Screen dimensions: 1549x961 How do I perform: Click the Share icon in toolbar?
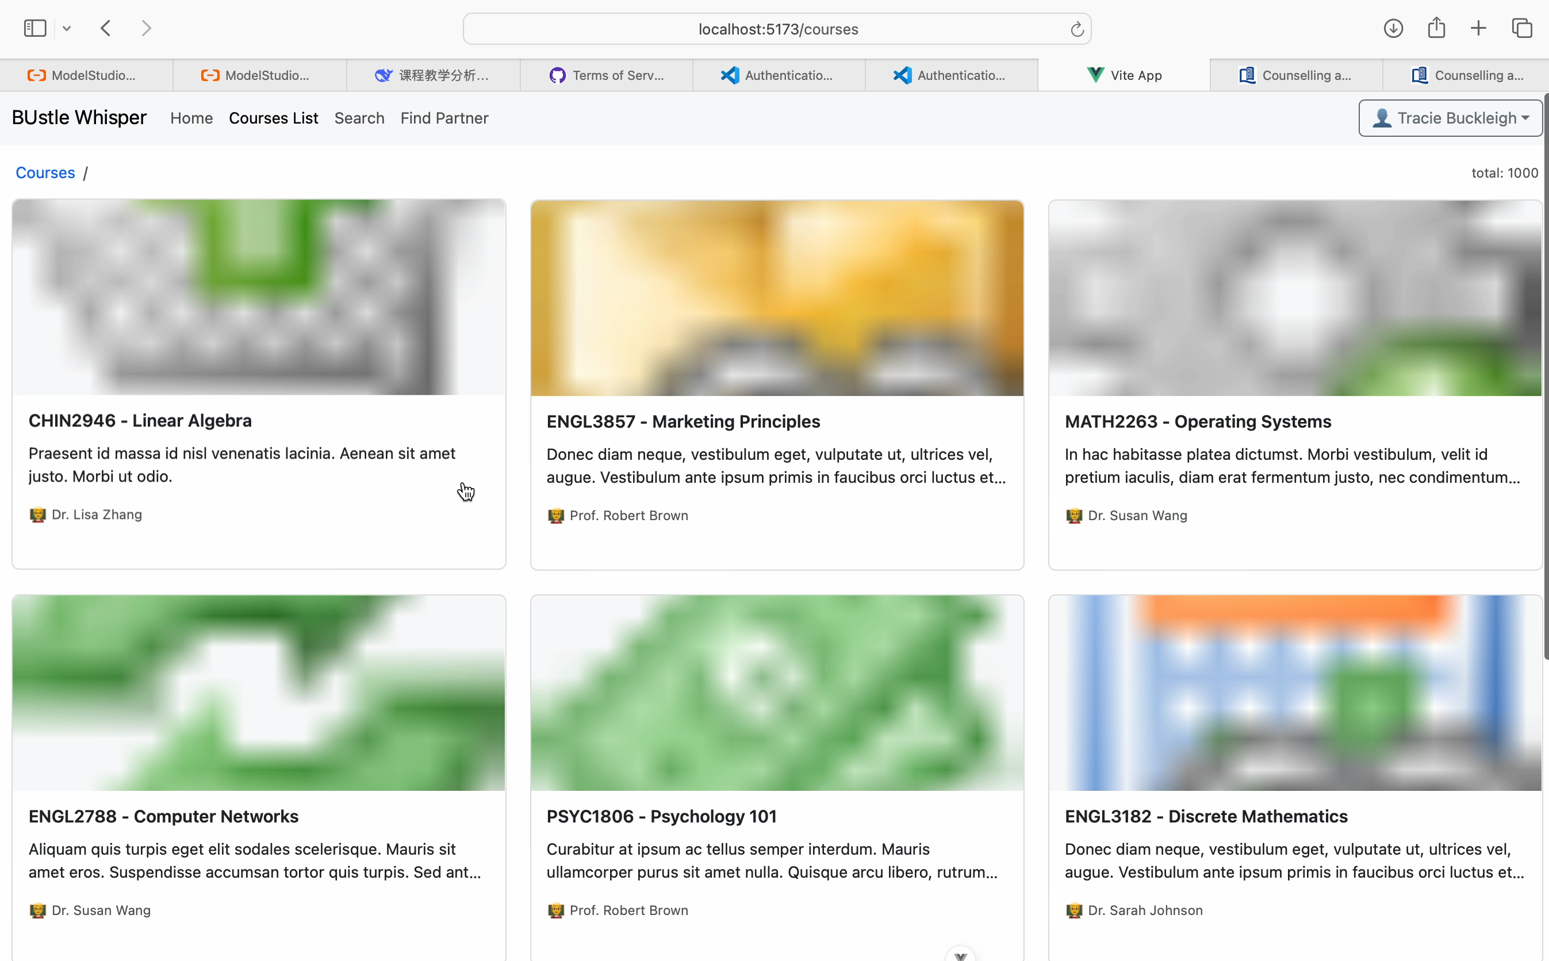1436,29
